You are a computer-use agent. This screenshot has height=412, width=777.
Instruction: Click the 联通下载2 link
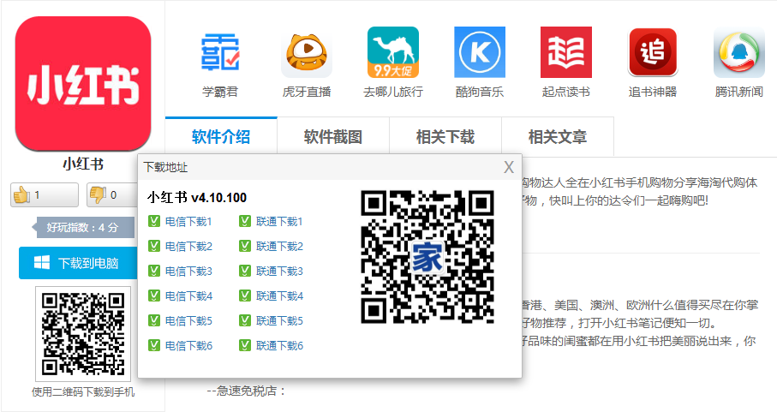coord(279,246)
